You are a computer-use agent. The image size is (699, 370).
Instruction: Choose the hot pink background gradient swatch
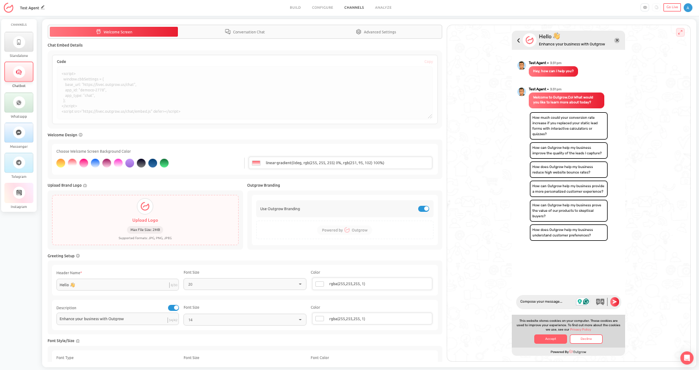click(x=84, y=163)
